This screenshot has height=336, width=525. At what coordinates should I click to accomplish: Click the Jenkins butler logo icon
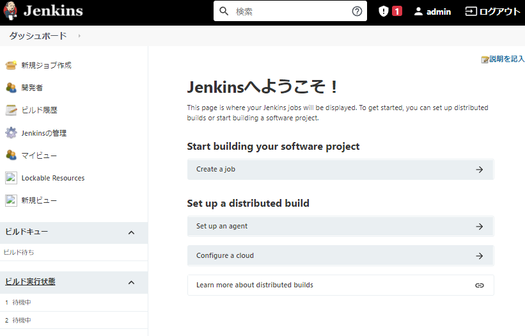point(10,11)
